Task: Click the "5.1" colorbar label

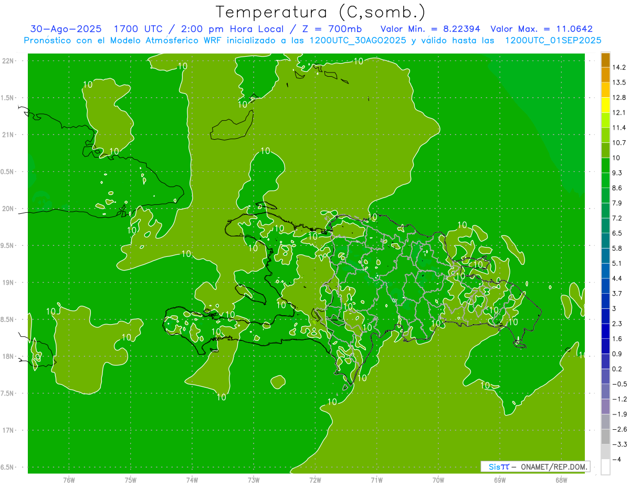Action: (617, 263)
